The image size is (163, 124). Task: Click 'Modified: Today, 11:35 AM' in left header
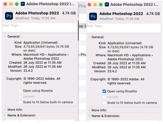pos(35,18)
